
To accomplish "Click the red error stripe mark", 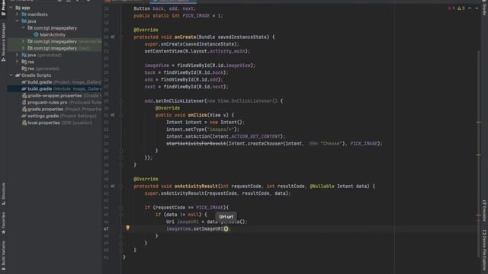I will point(478,221).
